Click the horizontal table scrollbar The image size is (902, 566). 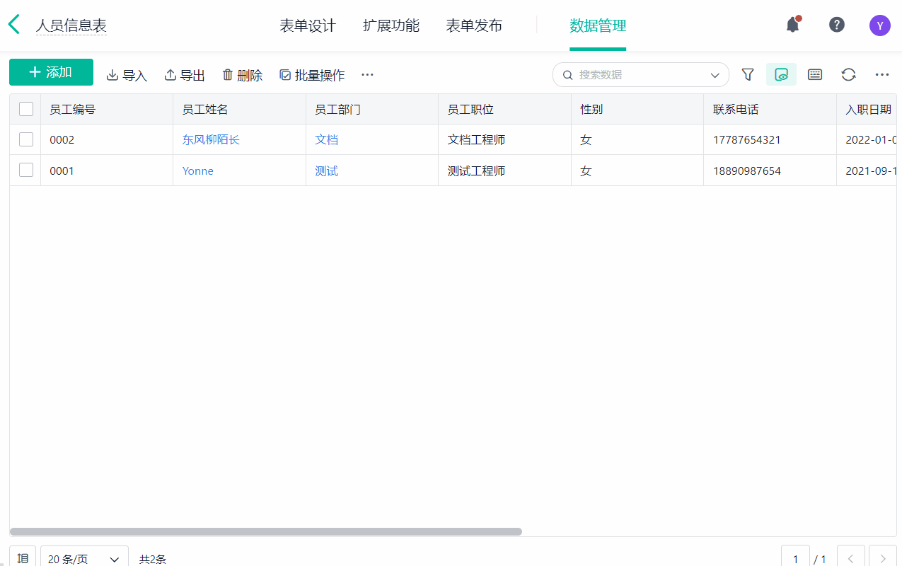point(266,531)
